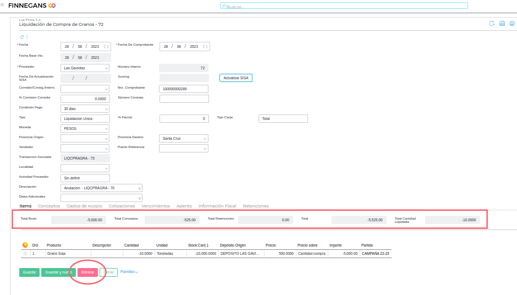Switch to the Conceptos tab
Viewport: 517px width, 295px height.
49,206
